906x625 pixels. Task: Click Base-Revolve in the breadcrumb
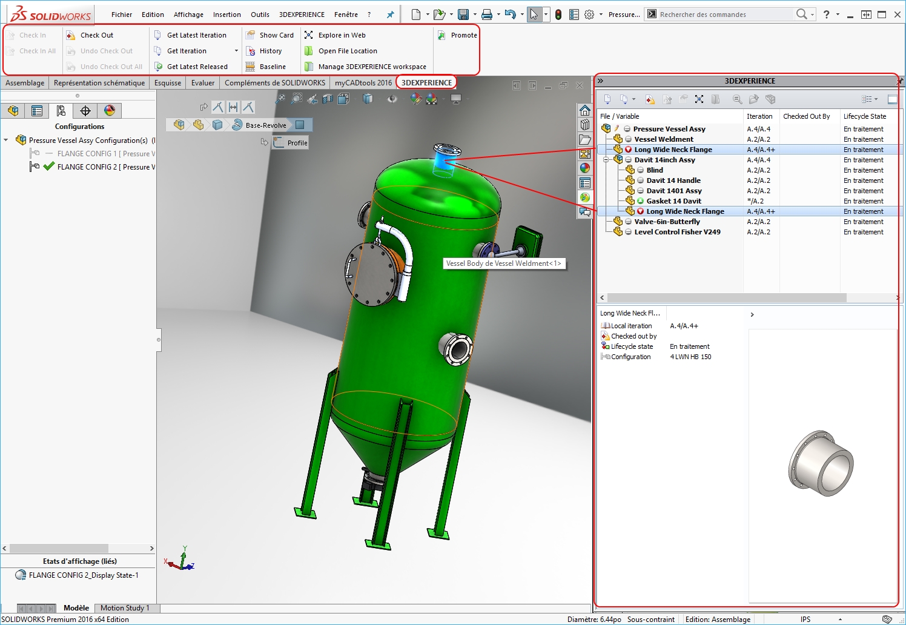click(260, 125)
